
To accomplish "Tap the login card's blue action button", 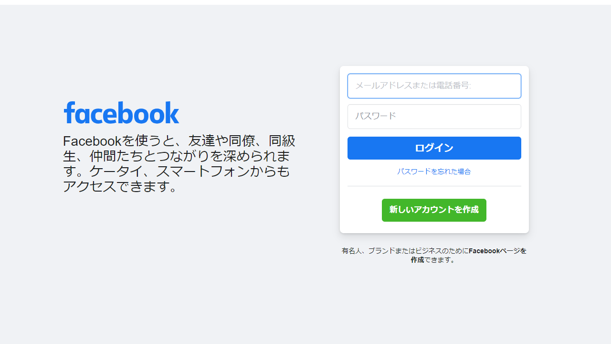I will click(x=434, y=148).
